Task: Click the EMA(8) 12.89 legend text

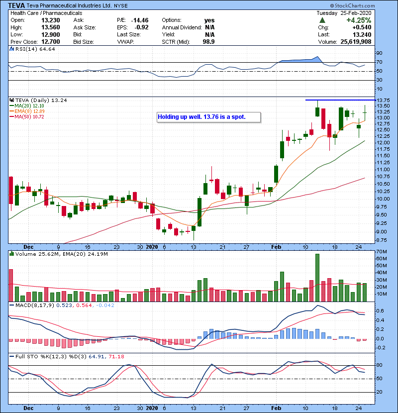Action: pos(29,111)
